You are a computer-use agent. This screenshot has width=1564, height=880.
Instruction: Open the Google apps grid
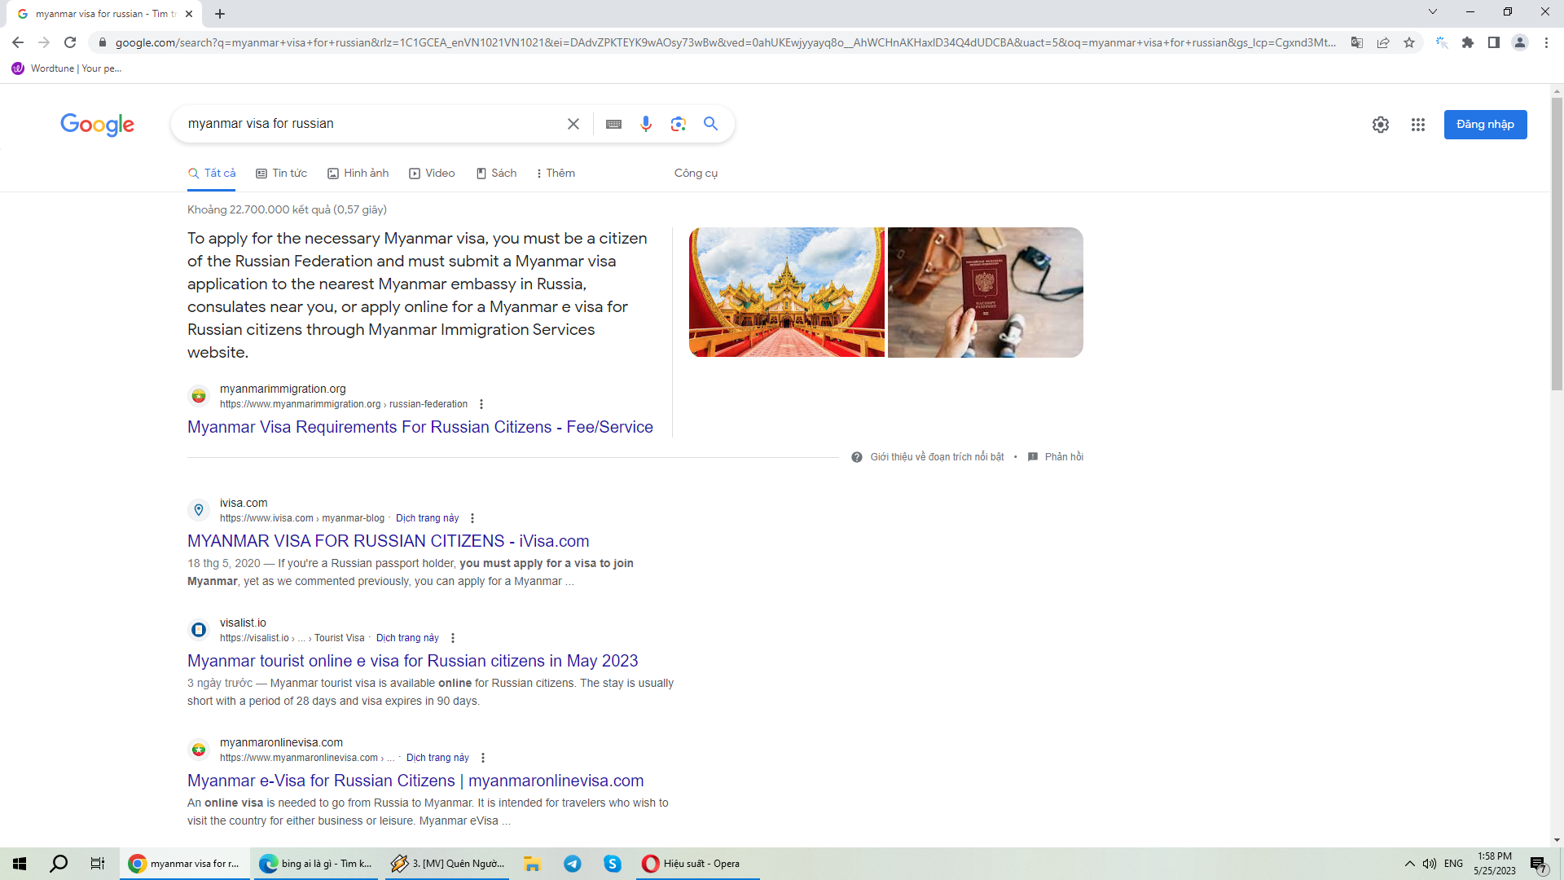(x=1418, y=125)
